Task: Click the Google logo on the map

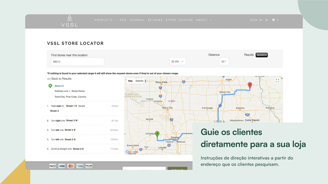Action: 132,152
